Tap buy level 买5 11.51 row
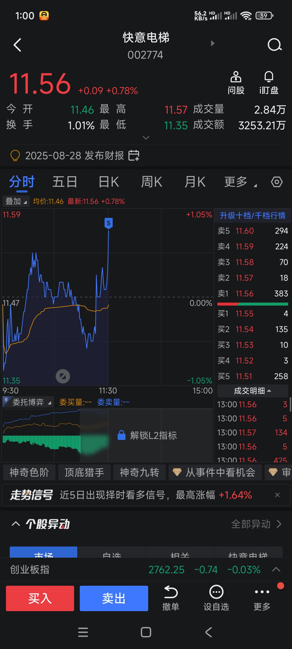 (253, 376)
